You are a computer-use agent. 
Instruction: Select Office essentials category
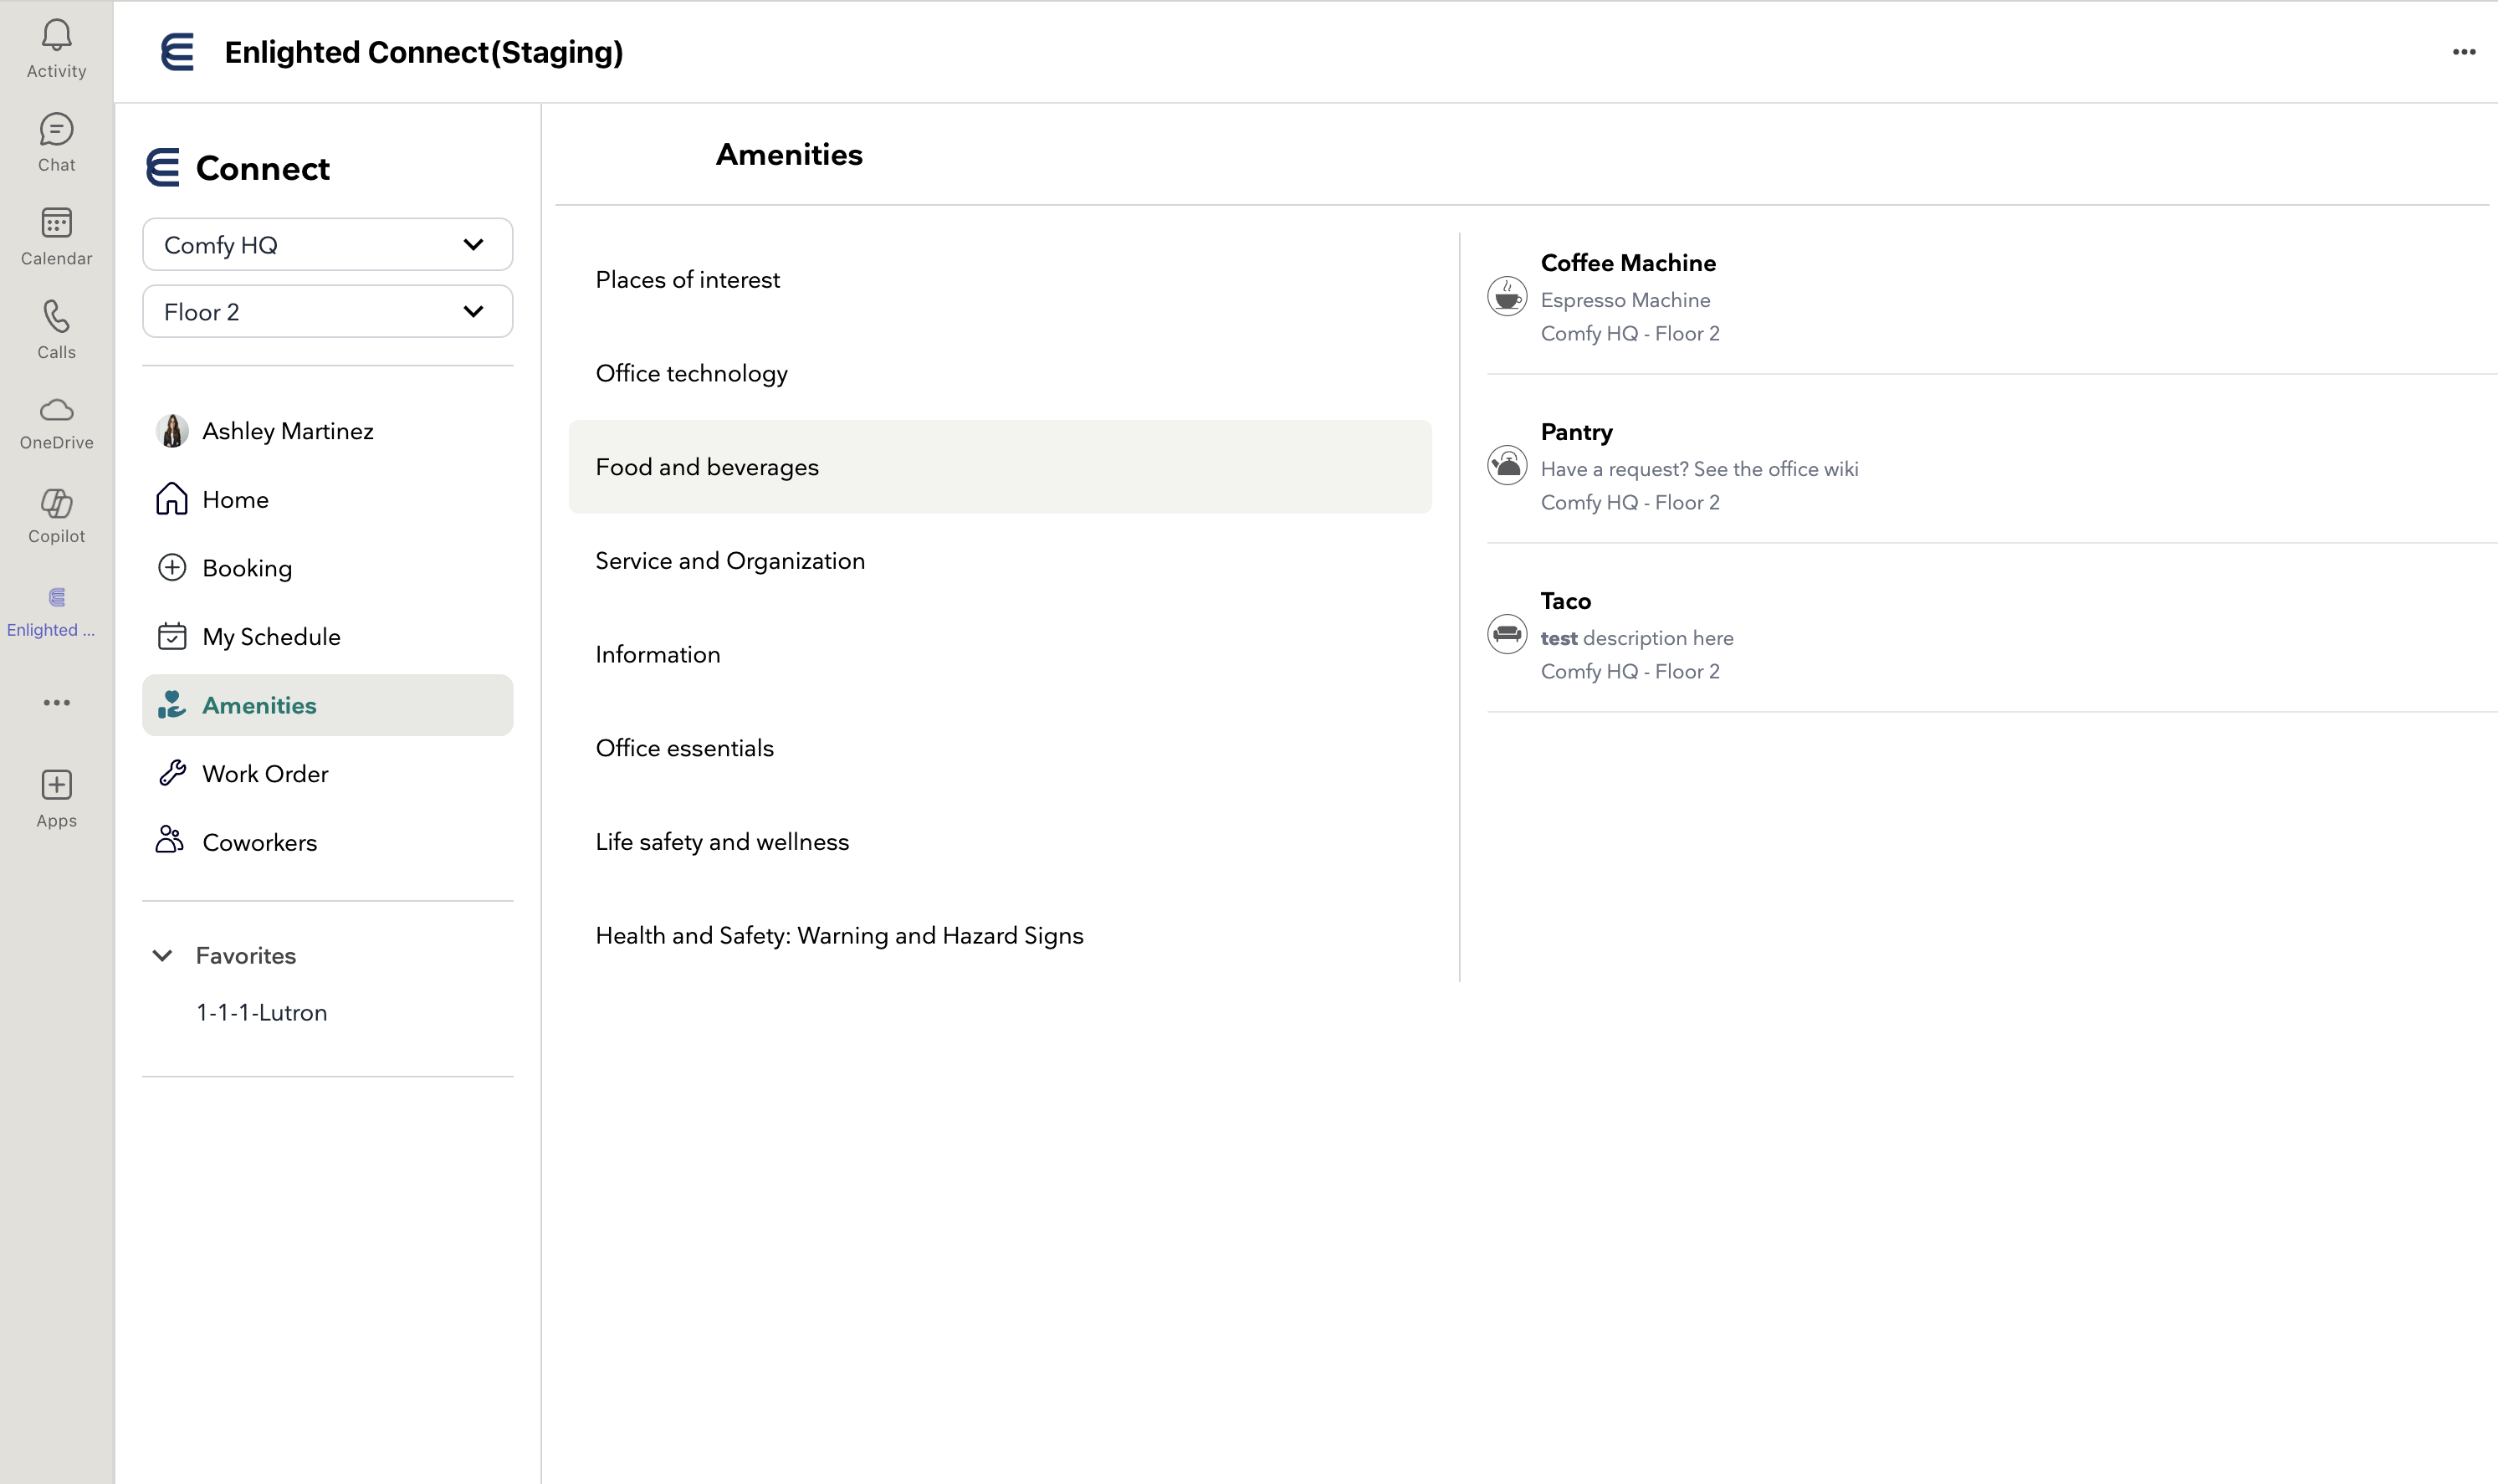click(1000, 748)
